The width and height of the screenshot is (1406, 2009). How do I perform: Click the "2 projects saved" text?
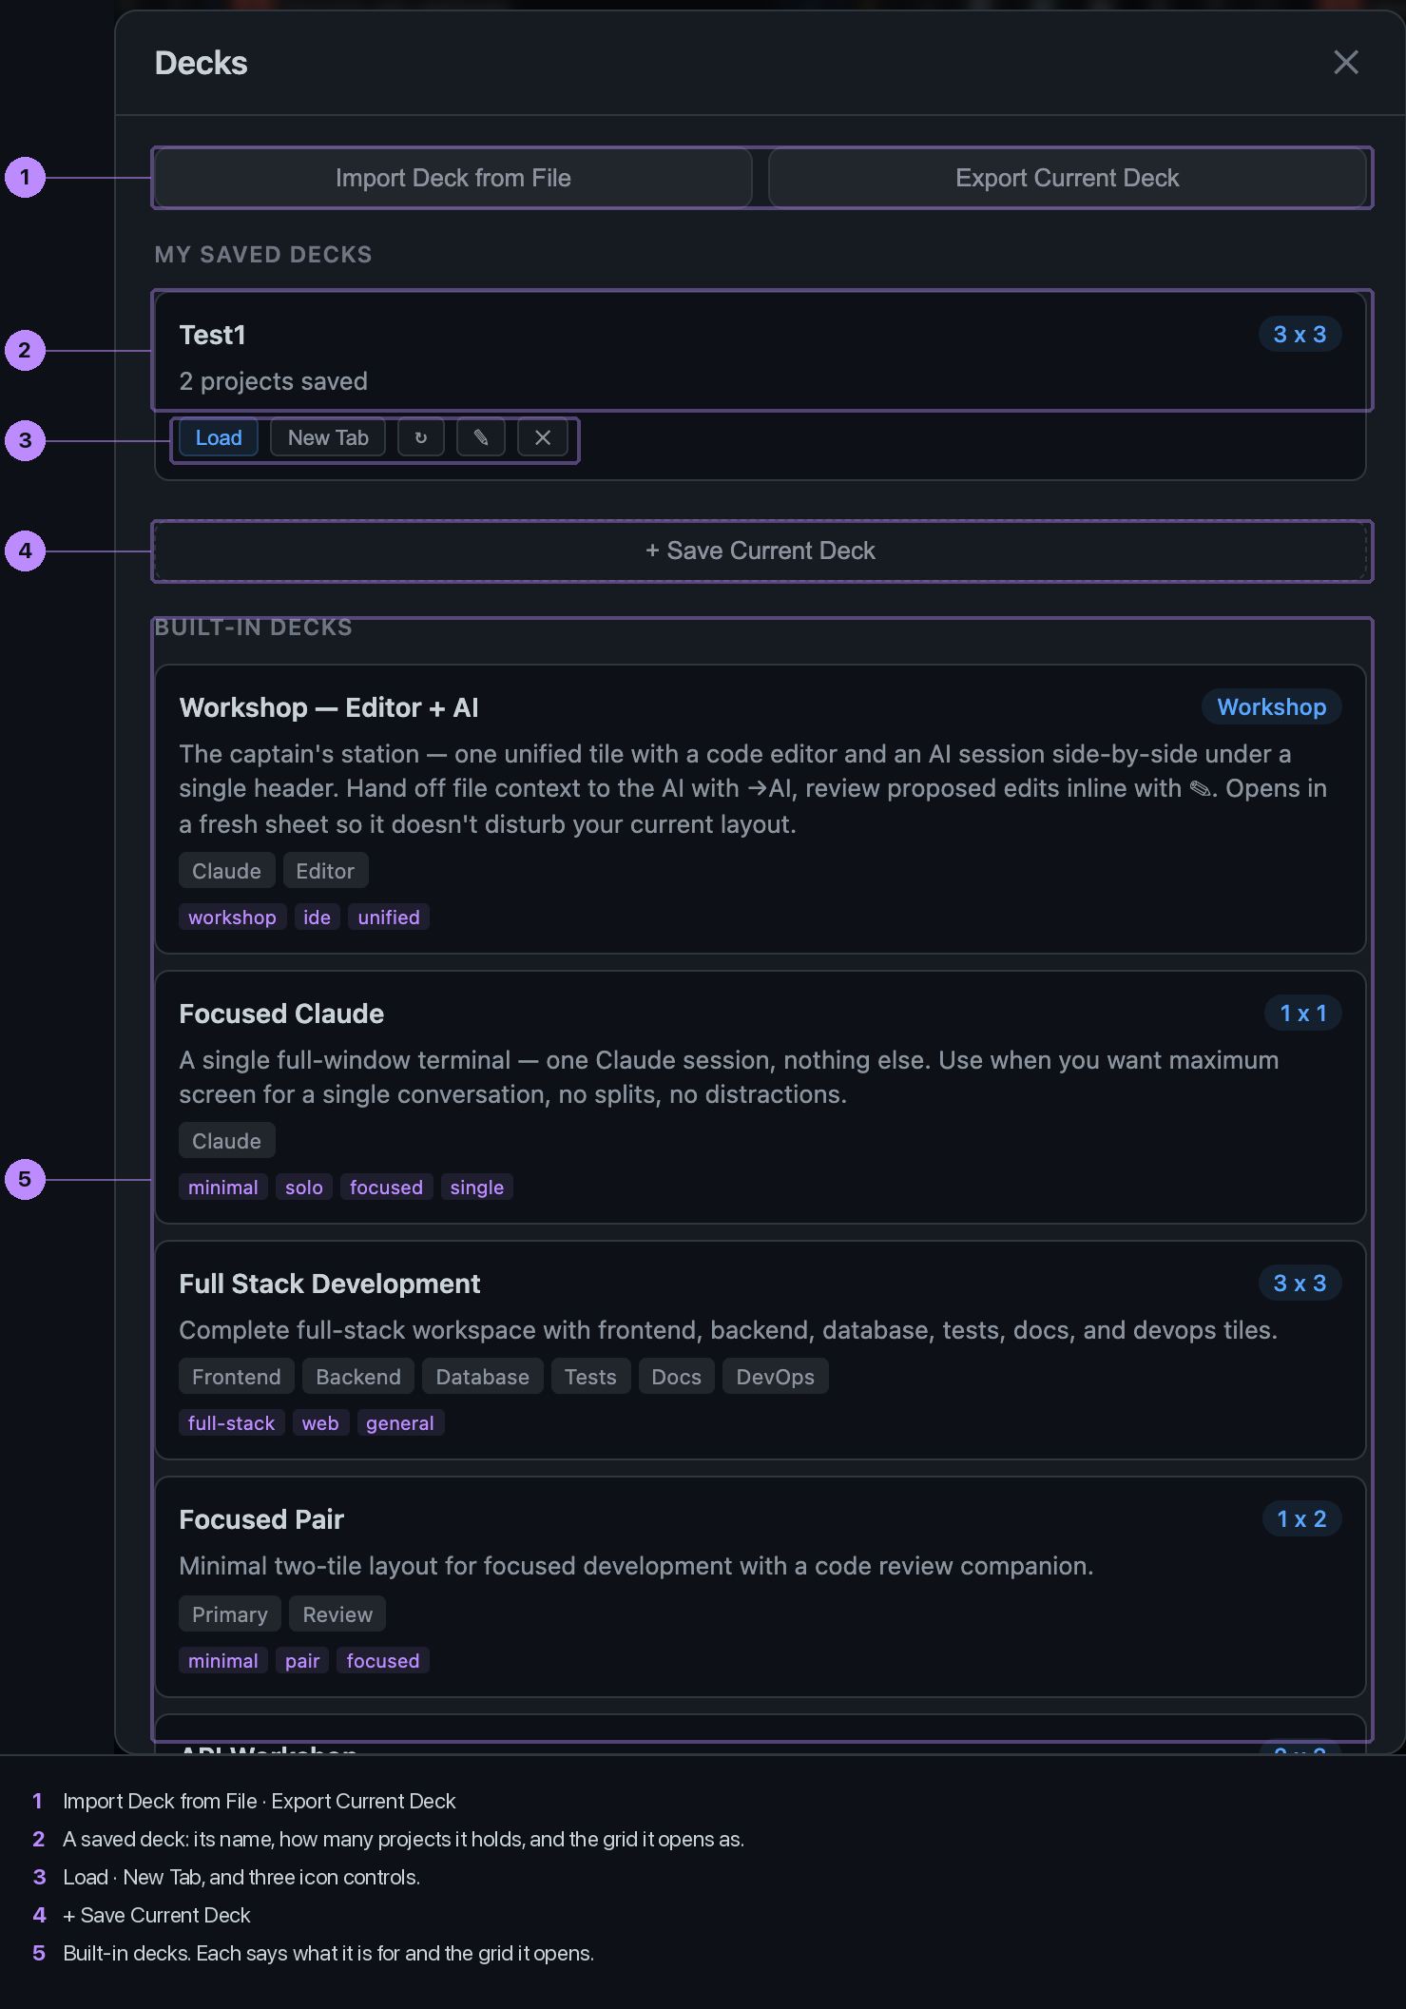click(274, 381)
